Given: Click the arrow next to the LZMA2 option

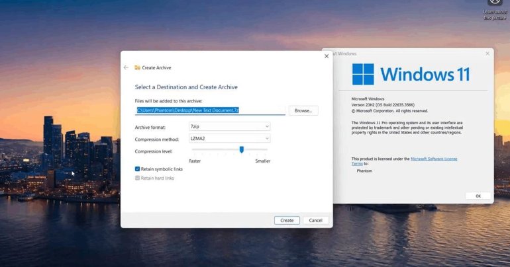Looking at the screenshot, I should [x=267, y=139].
